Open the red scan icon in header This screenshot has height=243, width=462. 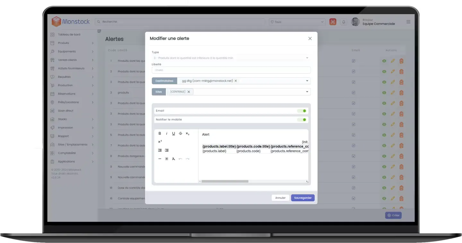[333, 22]
